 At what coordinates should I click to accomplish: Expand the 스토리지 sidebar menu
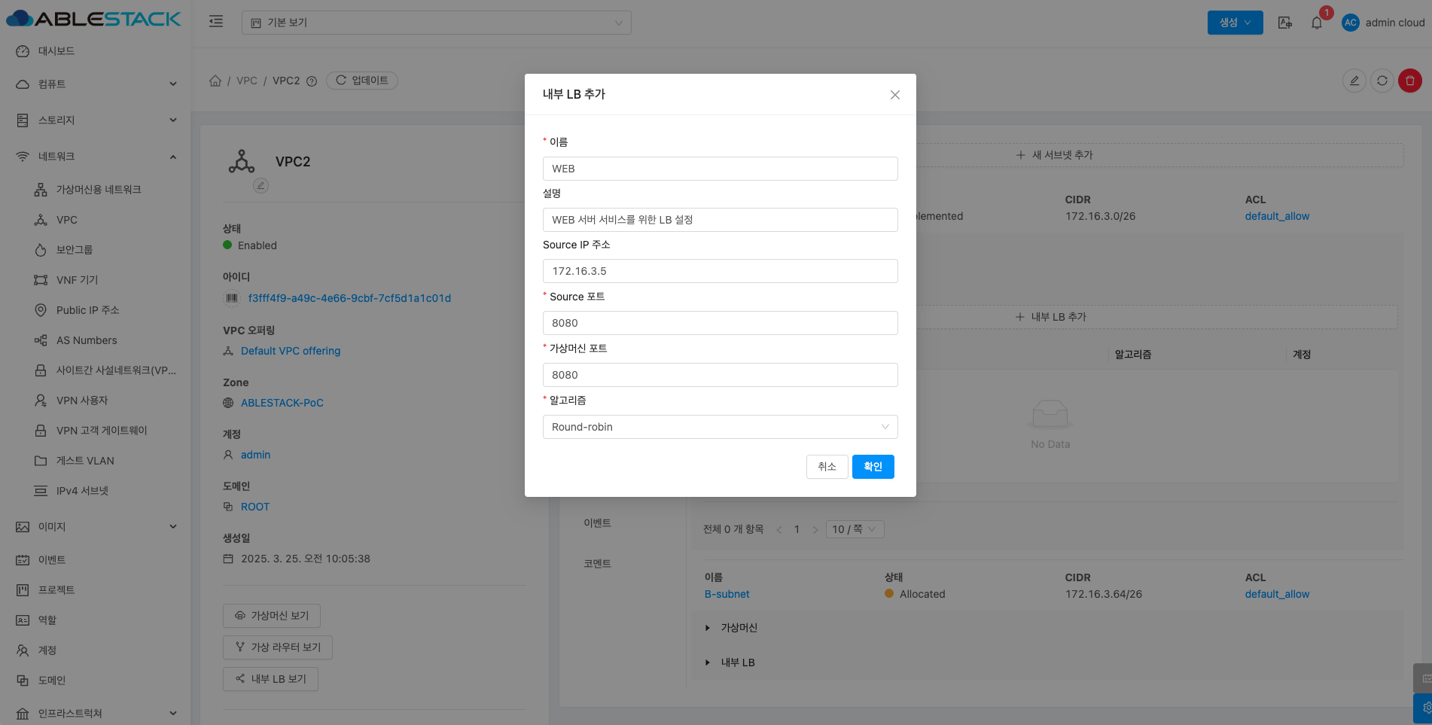tap(96, 120)
